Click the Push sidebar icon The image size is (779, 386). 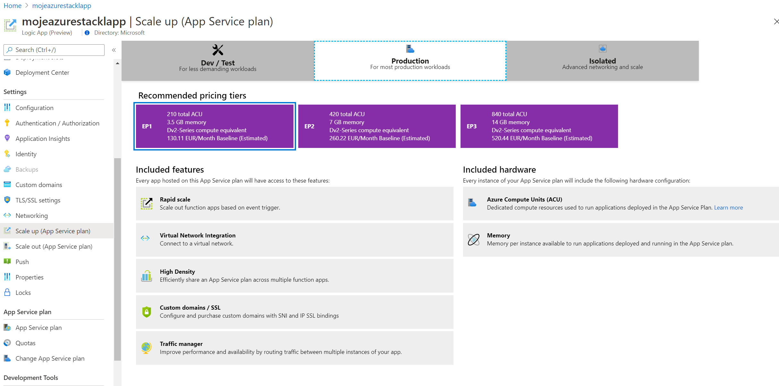click(x=7, y=262)
